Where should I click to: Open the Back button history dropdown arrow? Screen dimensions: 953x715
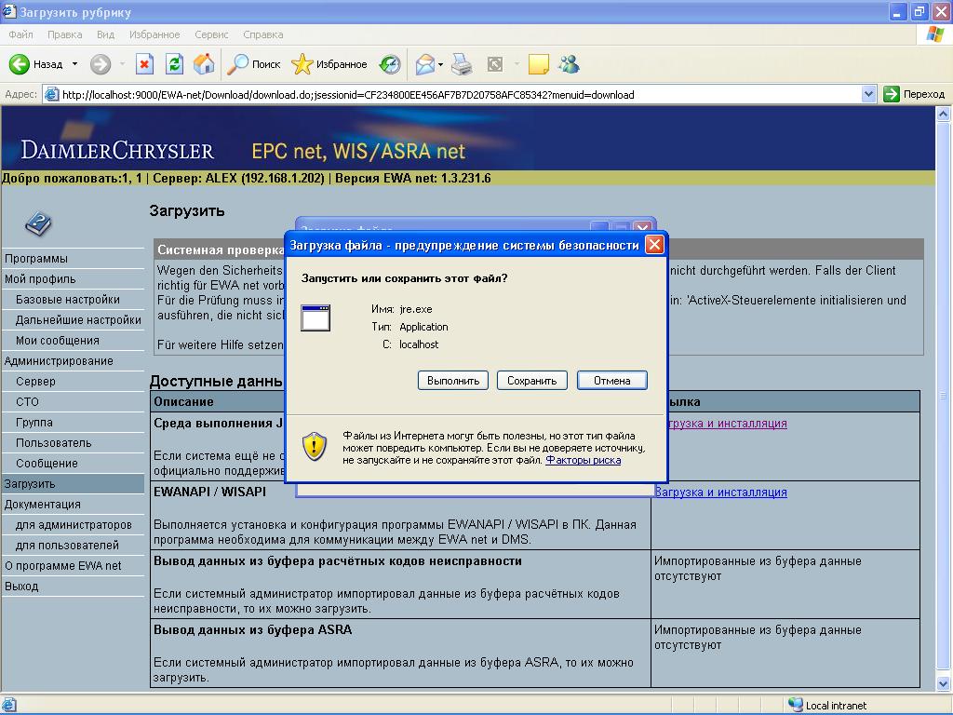(x=74, y=64)
